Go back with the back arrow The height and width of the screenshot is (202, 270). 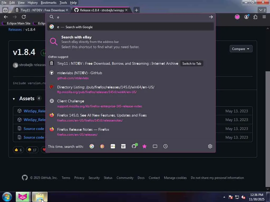click(x=6, y=17)
